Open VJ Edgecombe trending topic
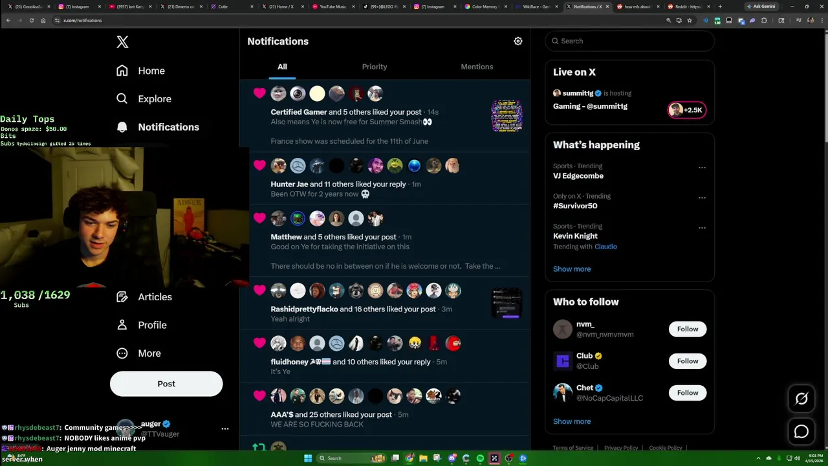Viewport: 828px width, 466px height. (578, 176)
